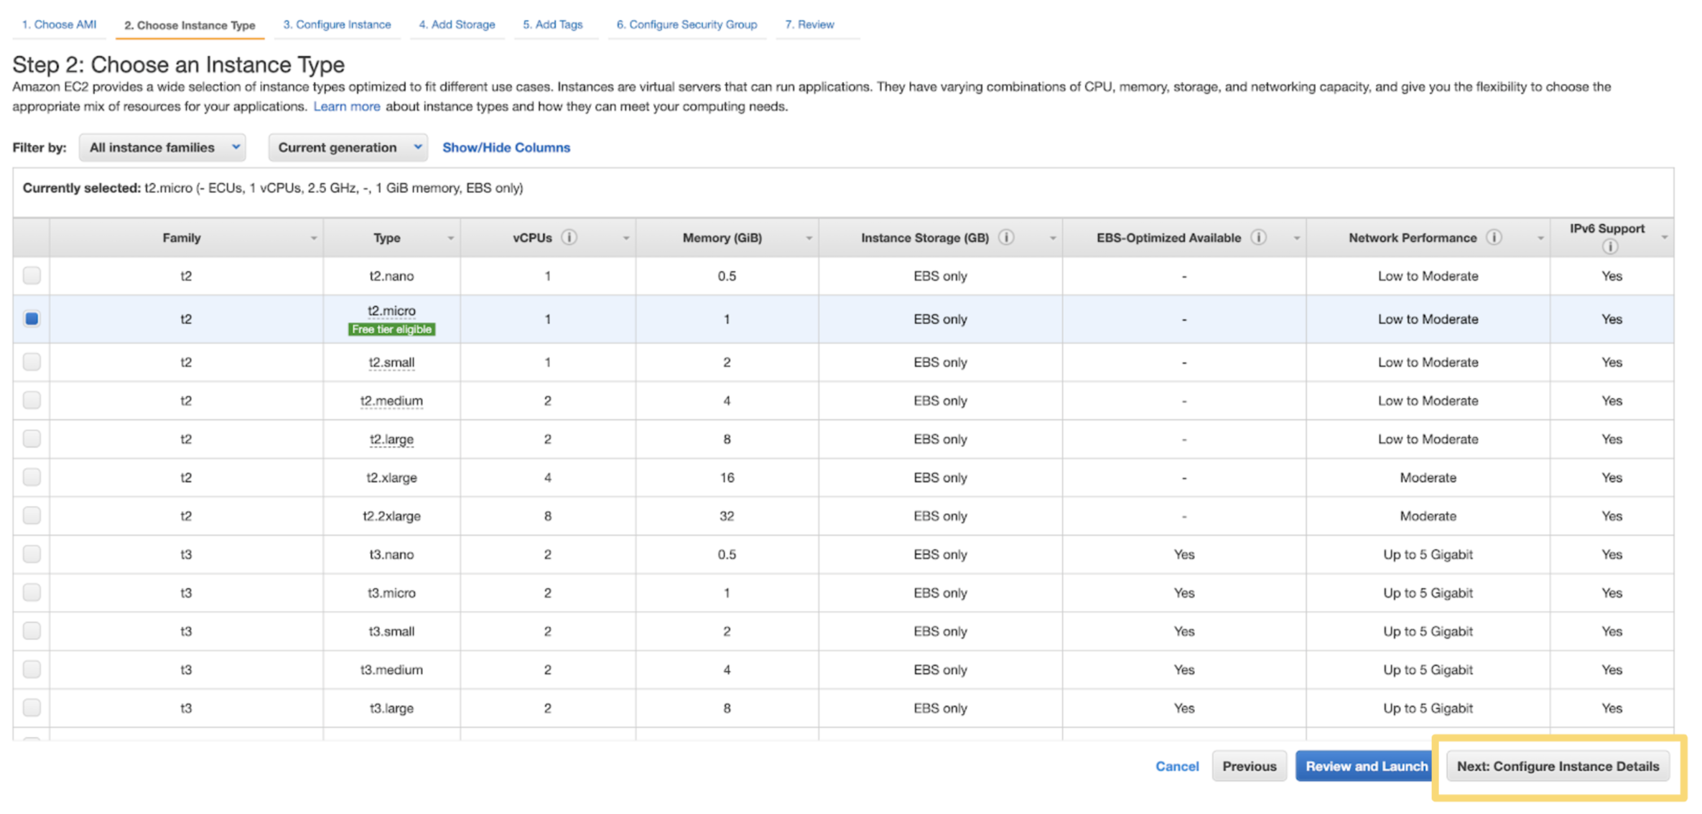
Task: Select the t2.large instance checkbox
Action: click(x=32, y=439)
